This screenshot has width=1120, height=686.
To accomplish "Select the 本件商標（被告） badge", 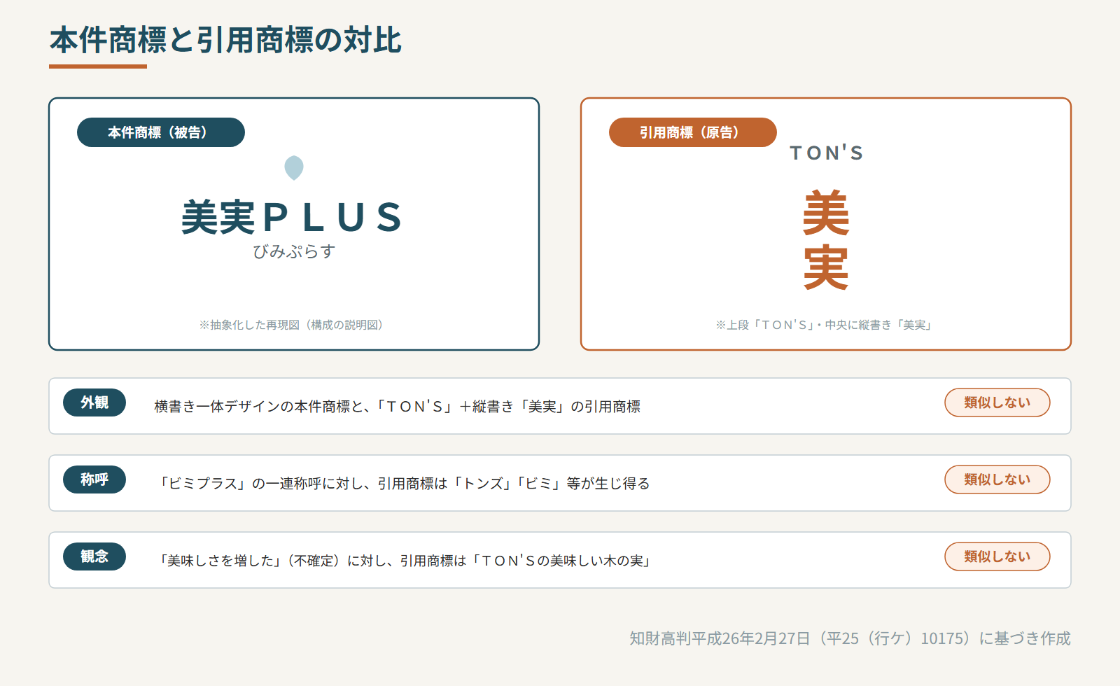I will click(161, 132).
